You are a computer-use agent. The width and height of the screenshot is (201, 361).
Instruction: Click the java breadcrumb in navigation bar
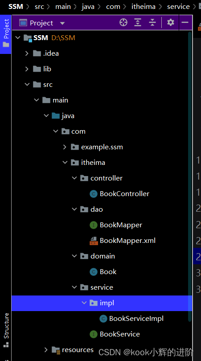(x=88, y=7)
